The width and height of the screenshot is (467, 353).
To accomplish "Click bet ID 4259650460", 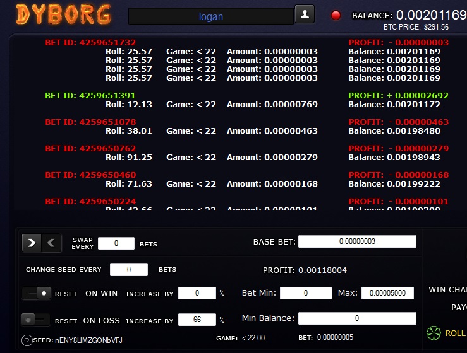I will (x=90, y=175).
